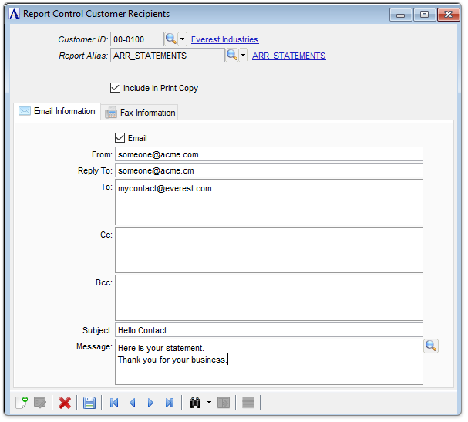Switch to the Fax Information tab
Image resolution: width=468 pixels, height=422 pixels.
(140, 113)
